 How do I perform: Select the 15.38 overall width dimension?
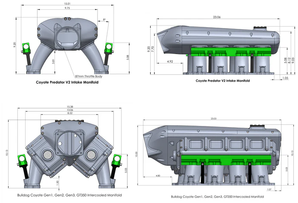70,107
